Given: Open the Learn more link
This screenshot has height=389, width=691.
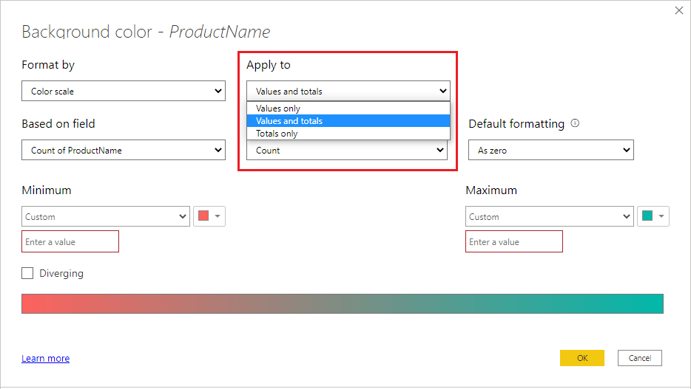Looking at the screenshot, I should click(45, 358).
